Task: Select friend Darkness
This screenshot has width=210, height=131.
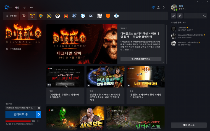Action: point(189,29)
